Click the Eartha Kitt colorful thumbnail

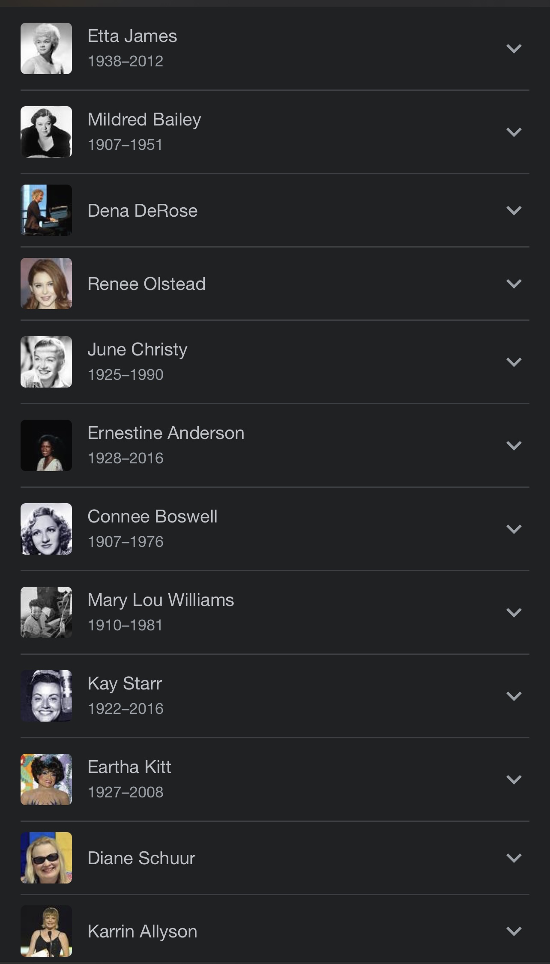46,779
